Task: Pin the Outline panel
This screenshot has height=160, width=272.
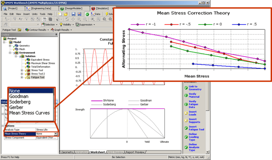Action: pos(56,35)
